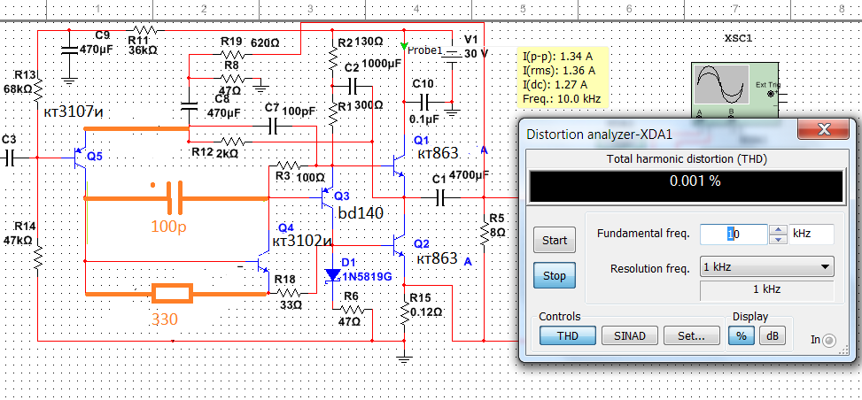Select the Q5 transistor symbol
Screen dimensions: 862x400
pos(82,158)
